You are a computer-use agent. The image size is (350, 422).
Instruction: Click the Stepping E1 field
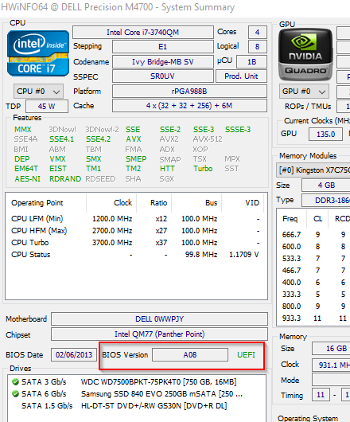pos(162,47)
